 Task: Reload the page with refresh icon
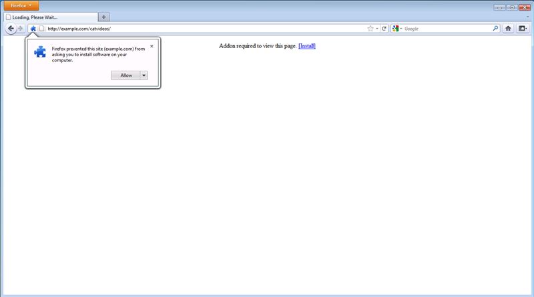pos(384,29)
